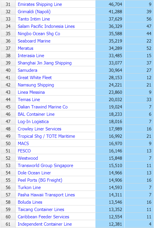Select the 18,233 cell
Image resolution: width=154 pixels, height=228 pixels.
110,114
